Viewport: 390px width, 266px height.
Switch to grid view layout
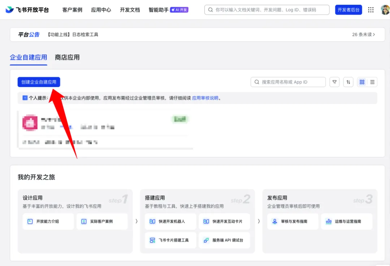[x=362, y=82]
